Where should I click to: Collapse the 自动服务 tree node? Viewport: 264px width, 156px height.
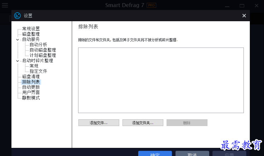pyautogui.click(x=18, y=40)
